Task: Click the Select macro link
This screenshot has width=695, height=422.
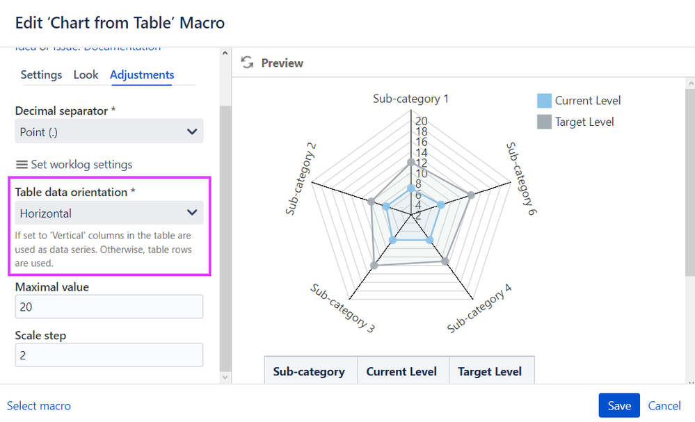Action: [39, 405]
